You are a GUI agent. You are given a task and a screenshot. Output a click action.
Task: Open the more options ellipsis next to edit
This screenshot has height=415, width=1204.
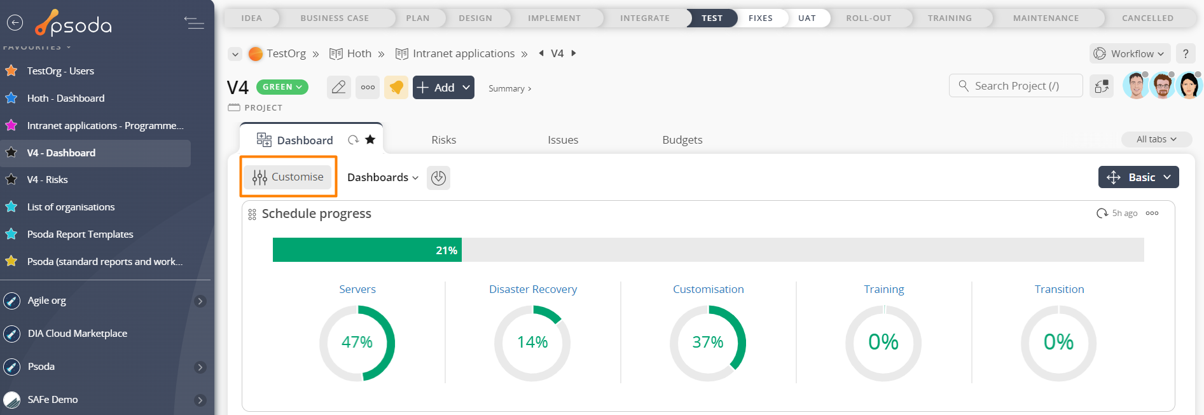click(368, 87)
